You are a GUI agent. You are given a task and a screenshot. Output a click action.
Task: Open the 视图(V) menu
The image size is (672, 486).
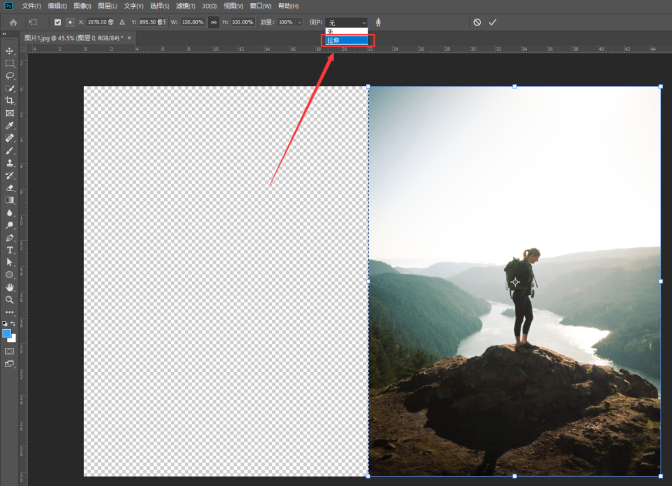click(233, 6)
